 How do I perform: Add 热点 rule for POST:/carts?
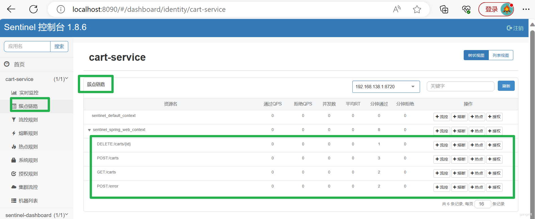point(477,159)
